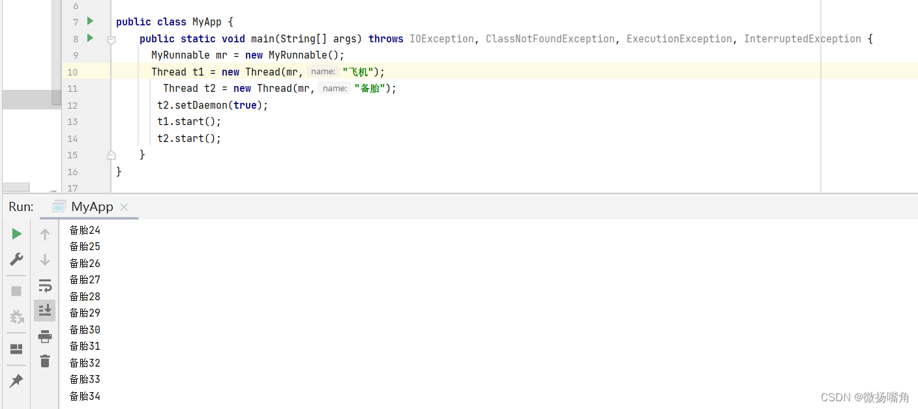Click console output line 备胎34
918x409 pixels.
click(x=85, y=396)
